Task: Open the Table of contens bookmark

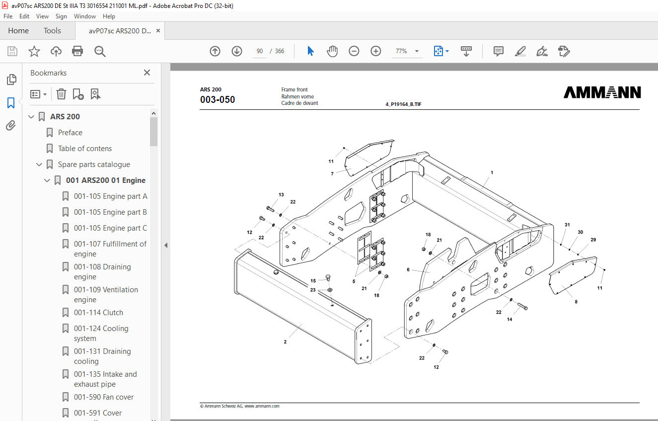Action: 85,149
